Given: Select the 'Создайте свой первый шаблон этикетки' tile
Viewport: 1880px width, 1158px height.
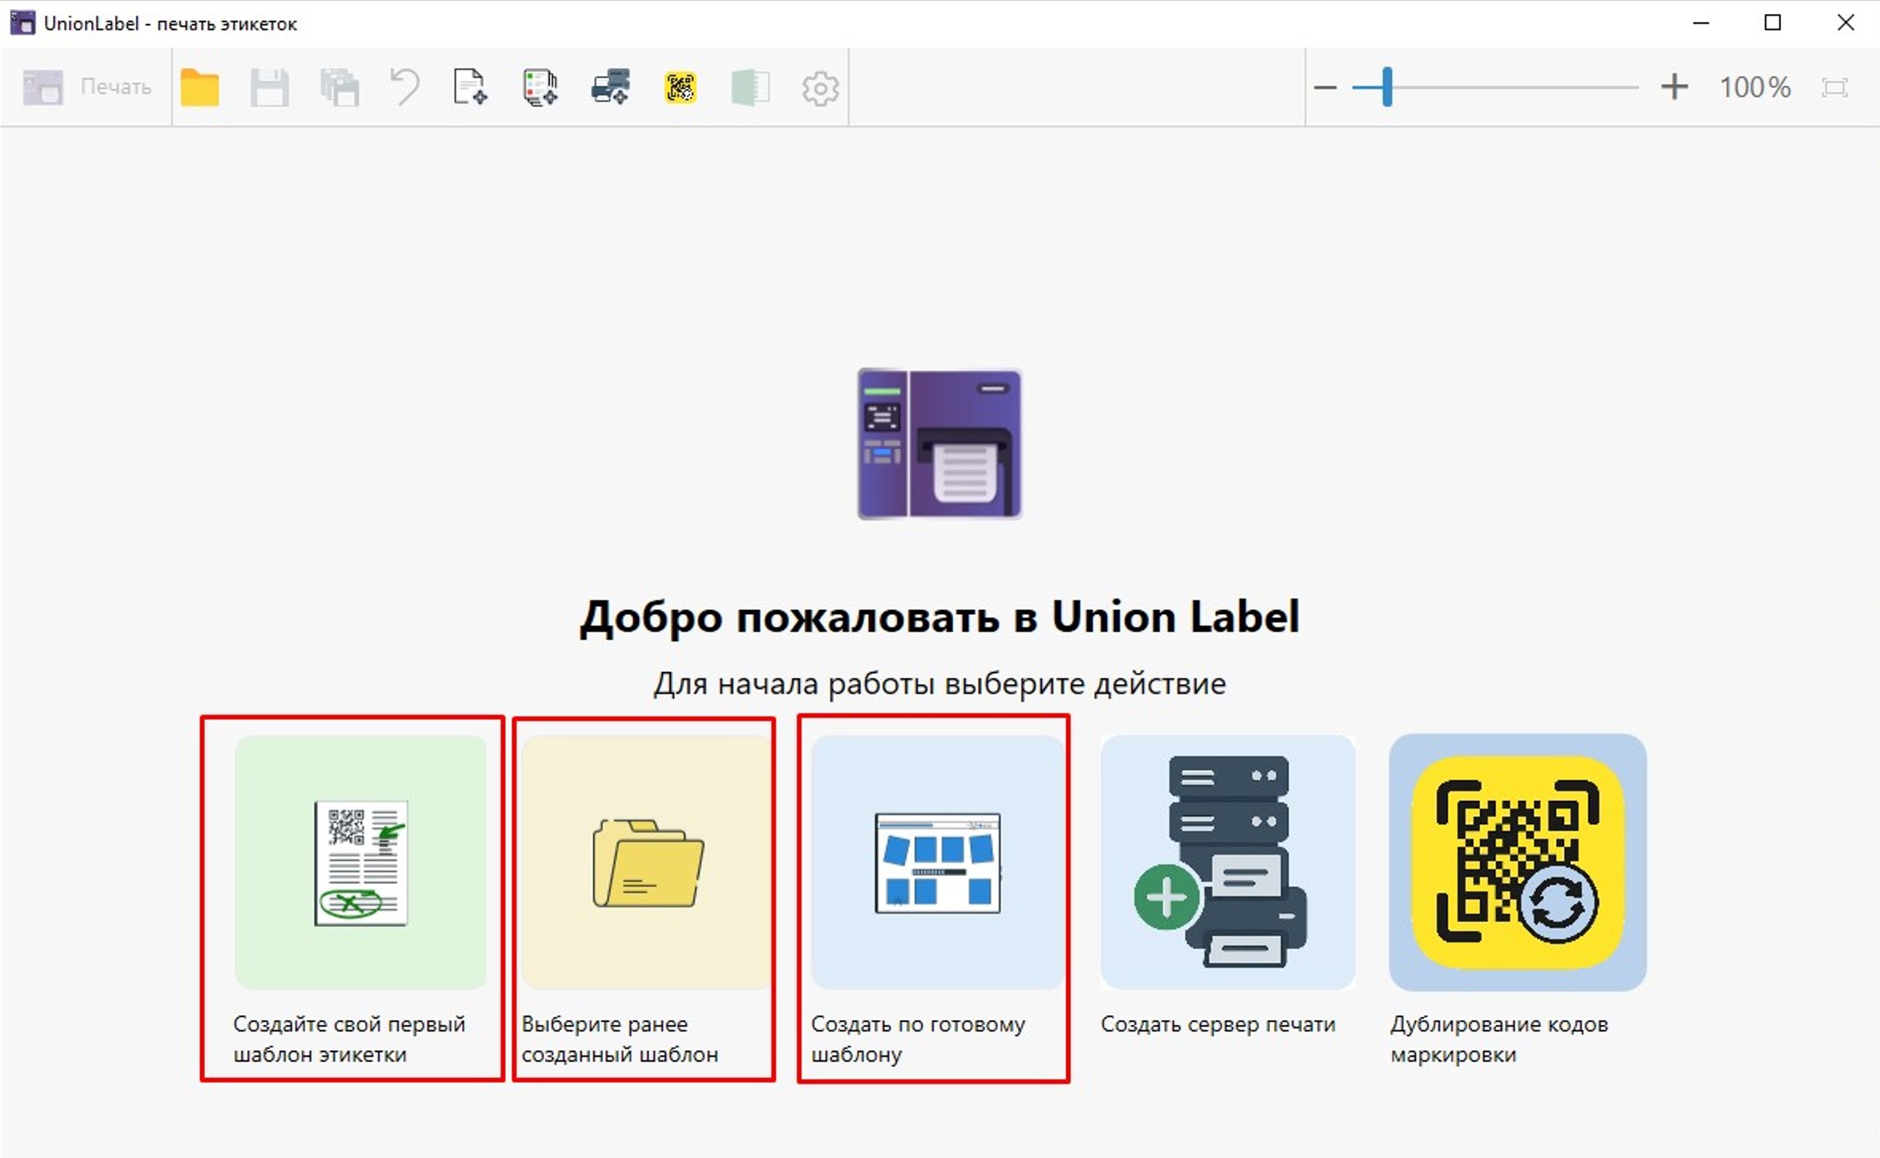Looking at the screenshot, I should click(x=360, y=862).
